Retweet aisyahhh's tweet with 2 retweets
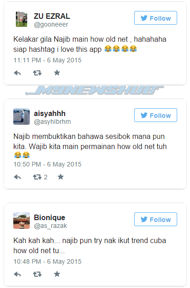Screen dimensions: 190x288 (x=40, y=177)
